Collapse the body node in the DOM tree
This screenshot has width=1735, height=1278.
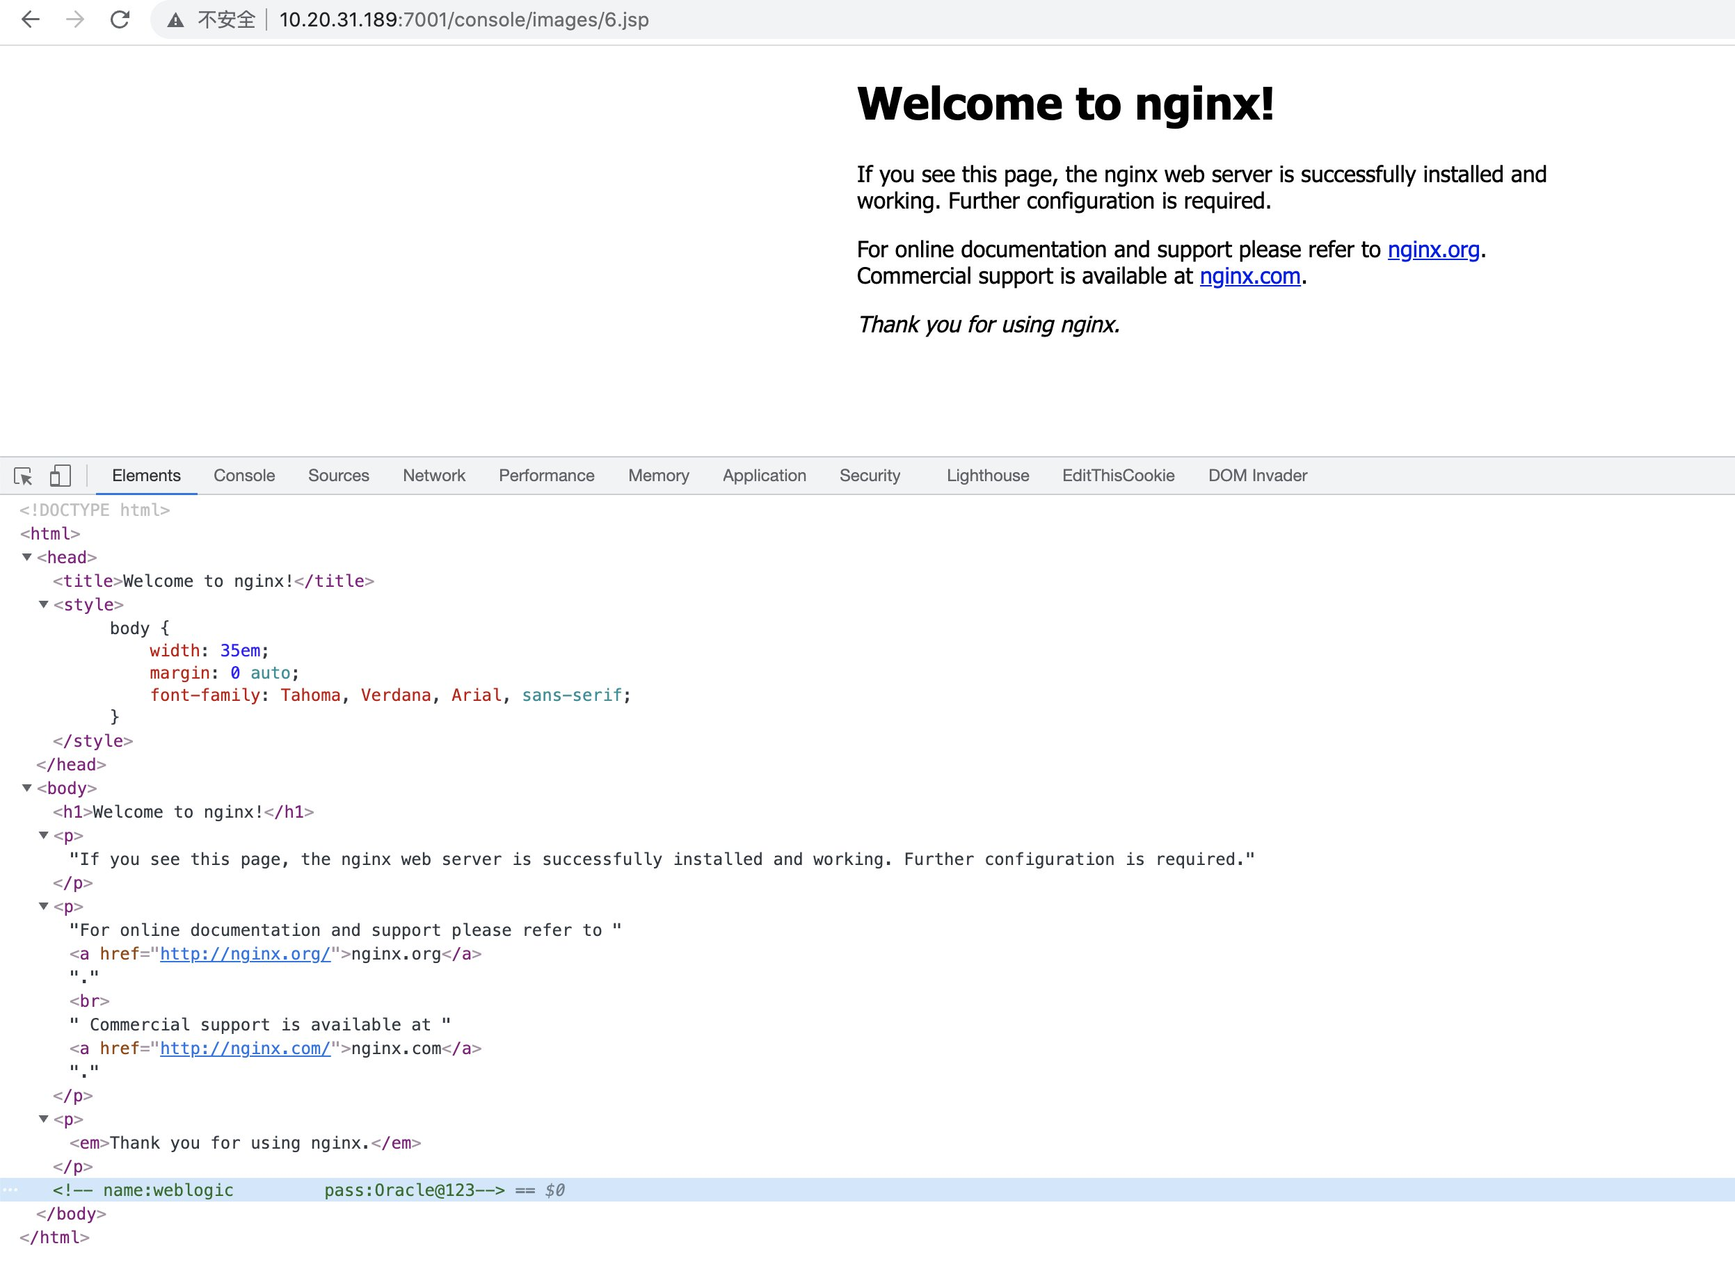27,788
